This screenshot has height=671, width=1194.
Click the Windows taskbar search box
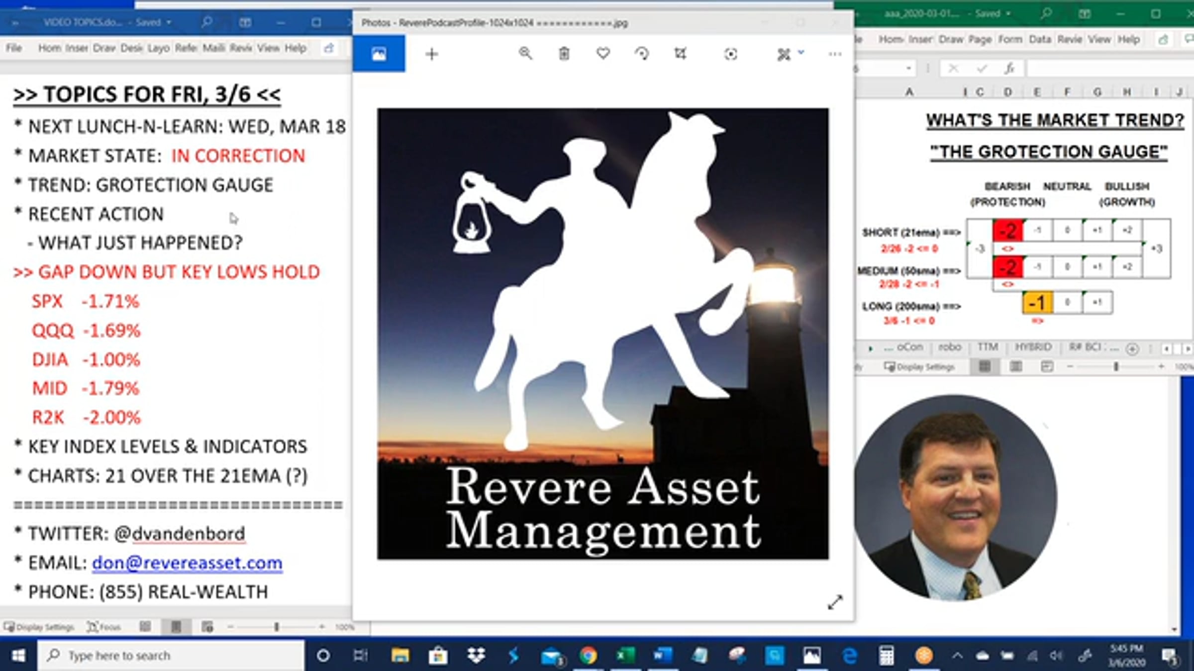pyautogui.click(x=169, y=656)
